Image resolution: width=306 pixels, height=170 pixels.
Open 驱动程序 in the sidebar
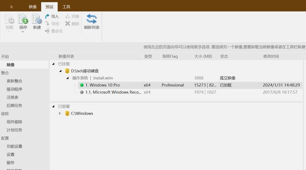[14, 89]
